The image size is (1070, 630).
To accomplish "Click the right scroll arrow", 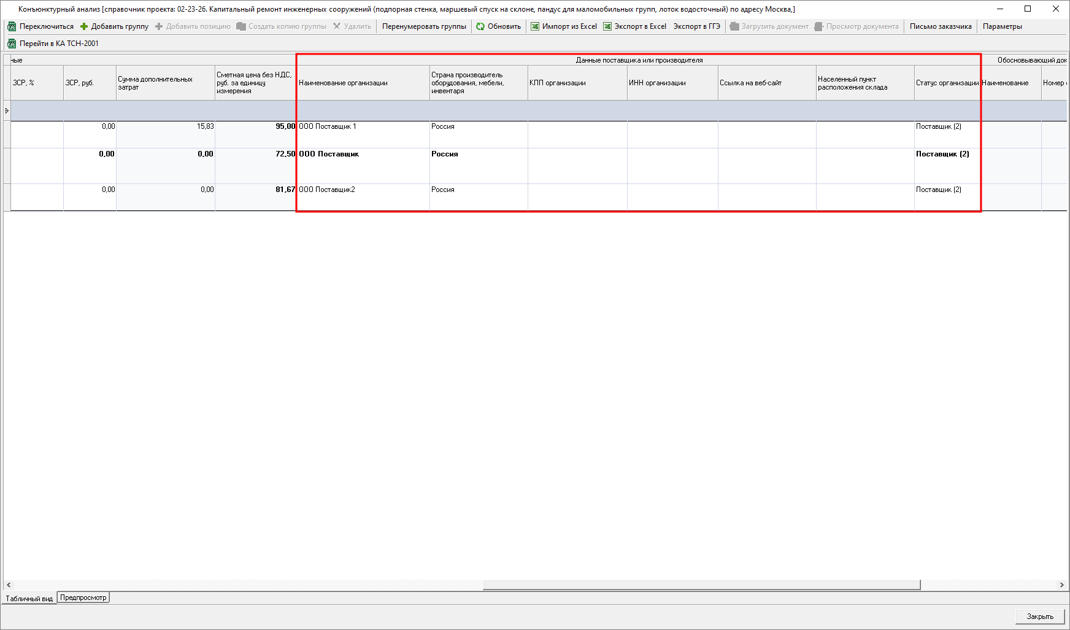I will 1061,585.
